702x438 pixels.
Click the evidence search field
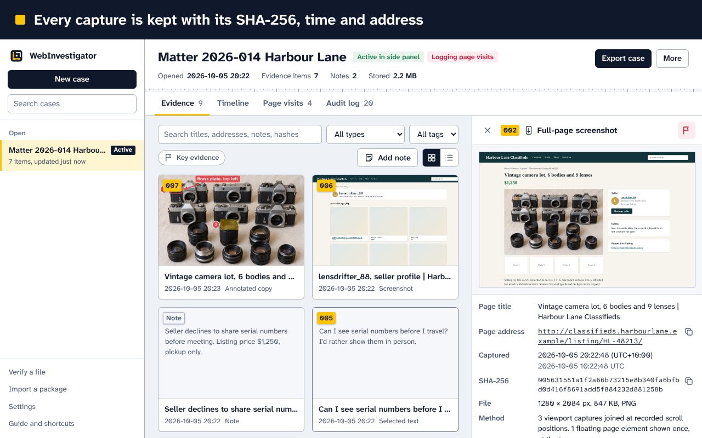click(x=240, y=134)
